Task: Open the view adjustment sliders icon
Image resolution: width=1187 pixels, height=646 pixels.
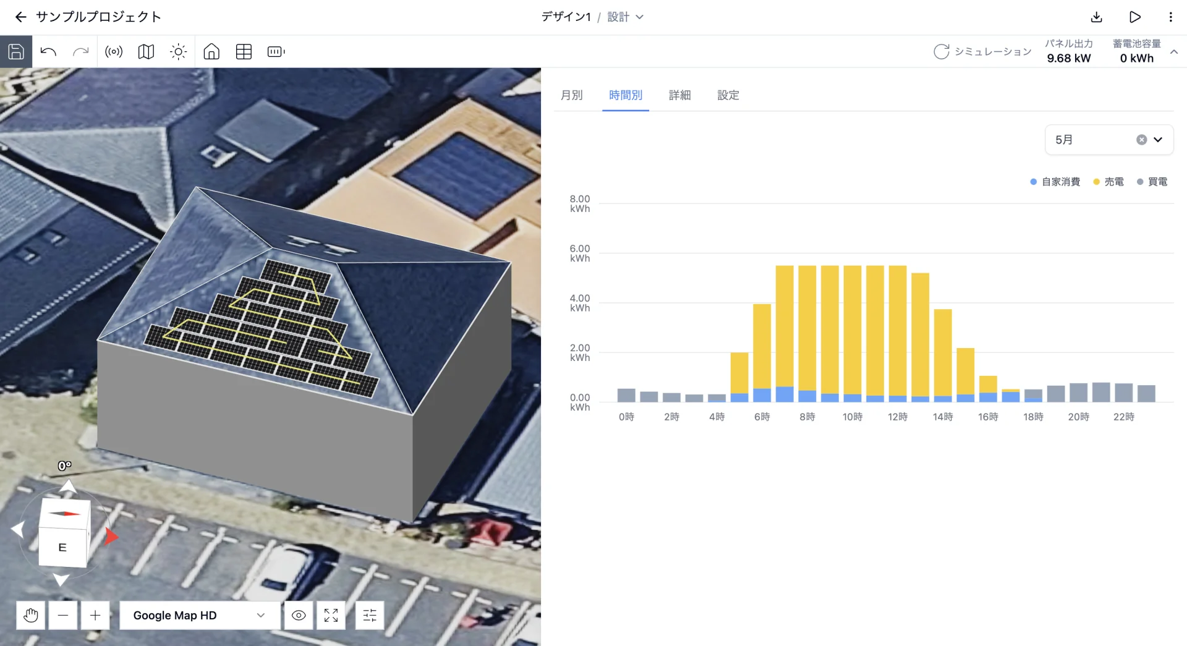Action: tap(370, 615)
